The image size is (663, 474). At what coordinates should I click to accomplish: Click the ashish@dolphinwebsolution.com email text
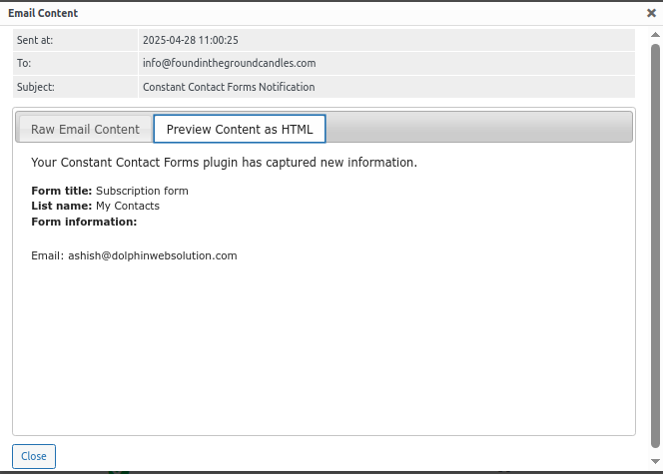pos(153,256)
